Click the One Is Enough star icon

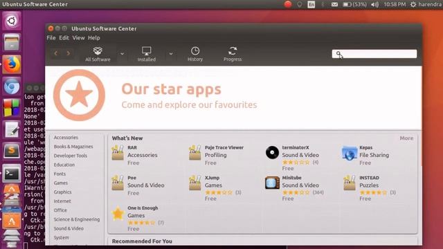click(x=118, y=214)
